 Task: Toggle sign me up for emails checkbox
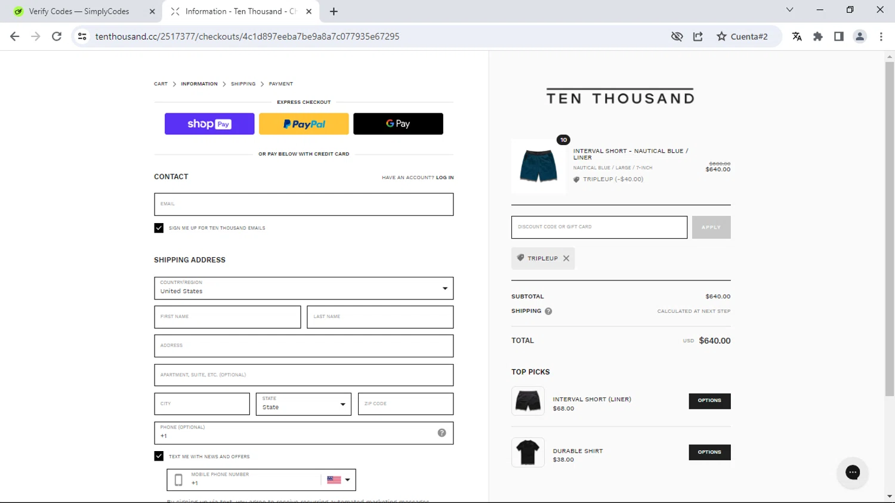pos(159,228)
